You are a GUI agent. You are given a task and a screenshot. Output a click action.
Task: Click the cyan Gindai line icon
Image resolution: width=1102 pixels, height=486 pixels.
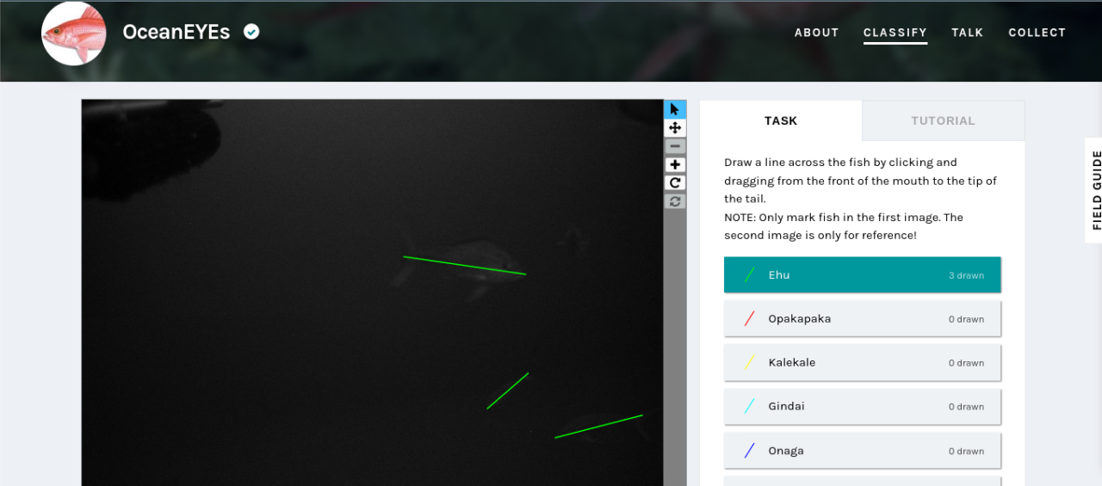coord(749,407)
